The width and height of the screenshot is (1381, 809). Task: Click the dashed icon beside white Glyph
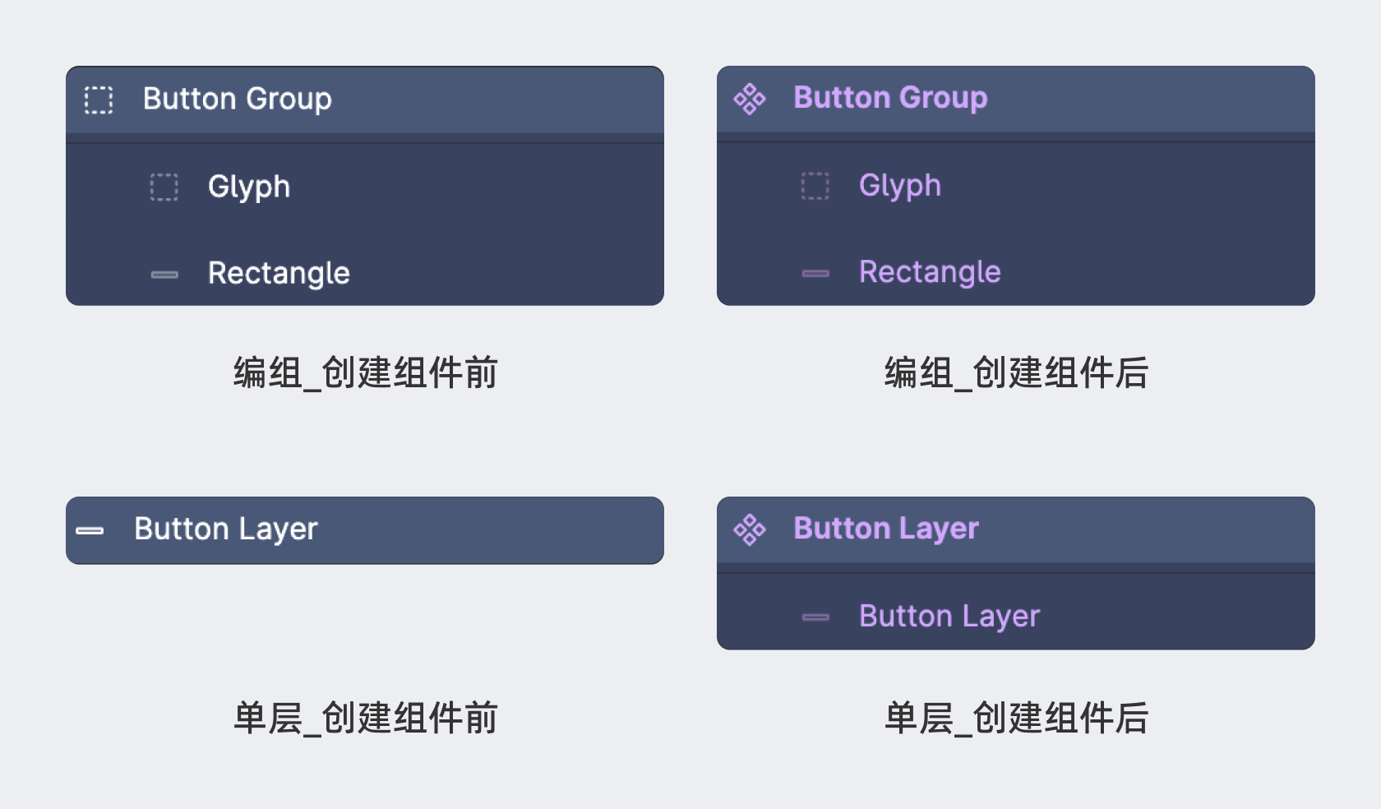click(x=164, y=187)
